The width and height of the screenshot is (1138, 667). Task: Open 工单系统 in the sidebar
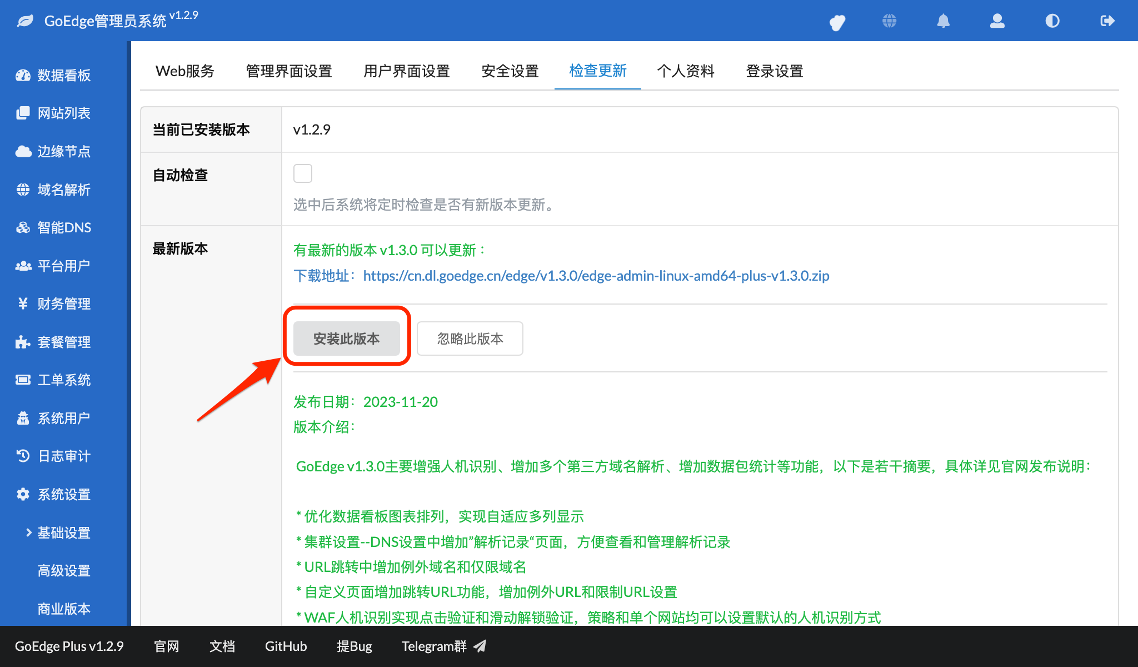[63, 380]
